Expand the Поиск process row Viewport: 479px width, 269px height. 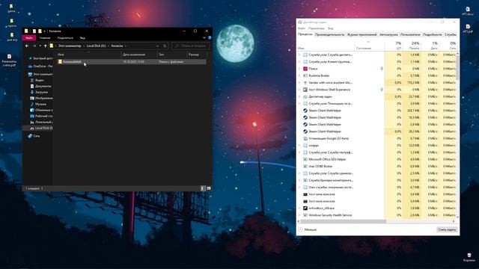point(299,69)
